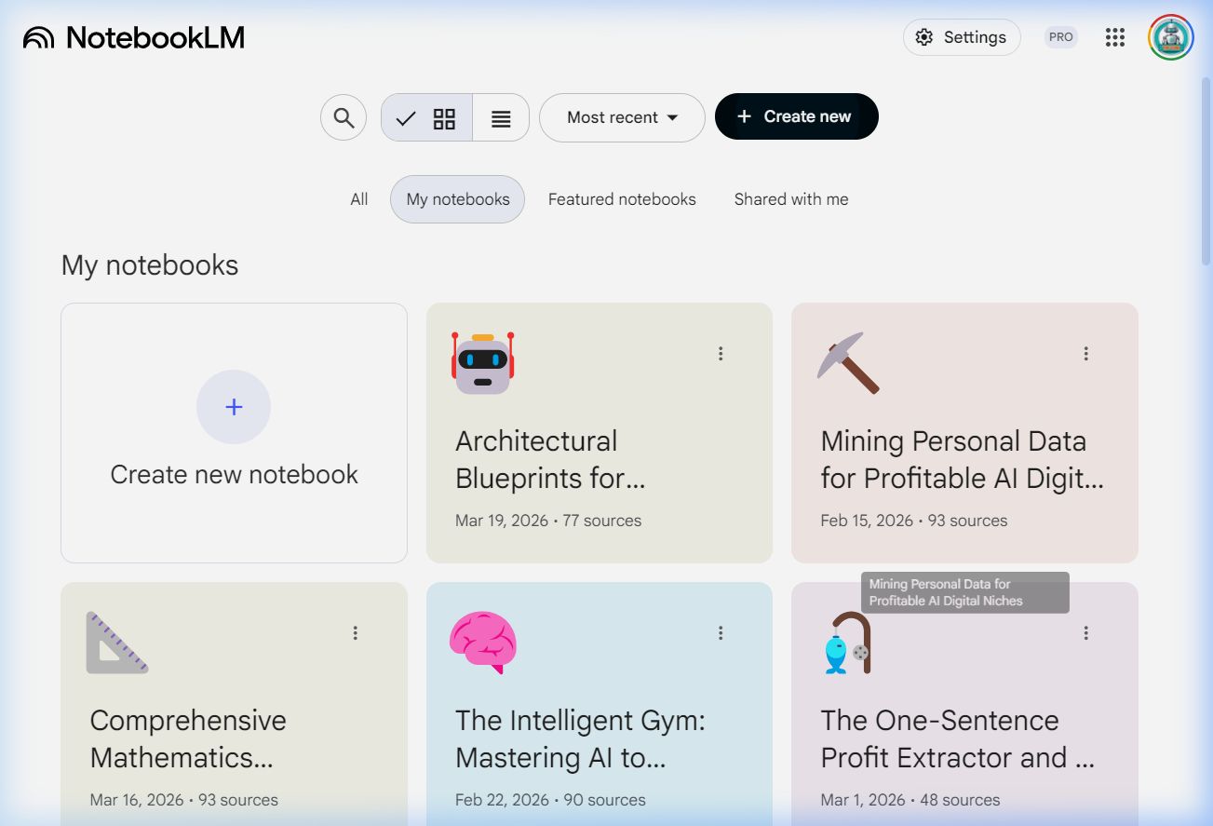
Task: Open the Most recent sort dropdown
Action: coord(622,118)
